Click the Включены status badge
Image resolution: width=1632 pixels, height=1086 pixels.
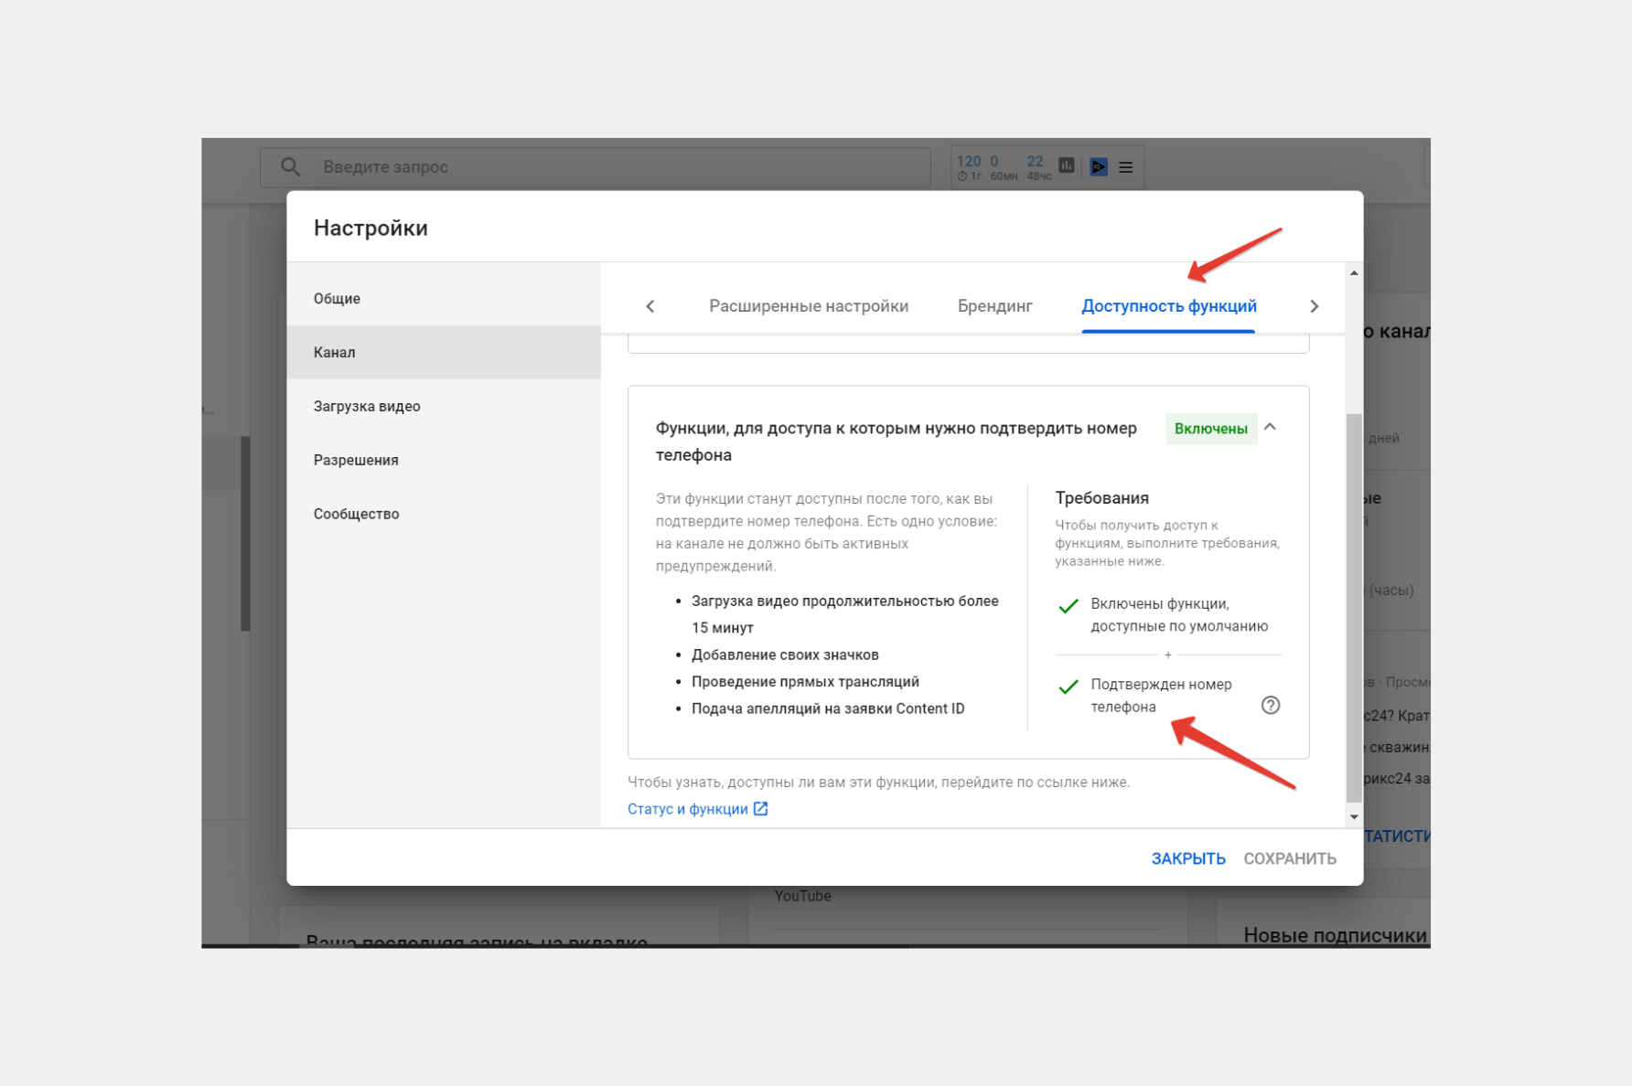(x=1210, y=429)
